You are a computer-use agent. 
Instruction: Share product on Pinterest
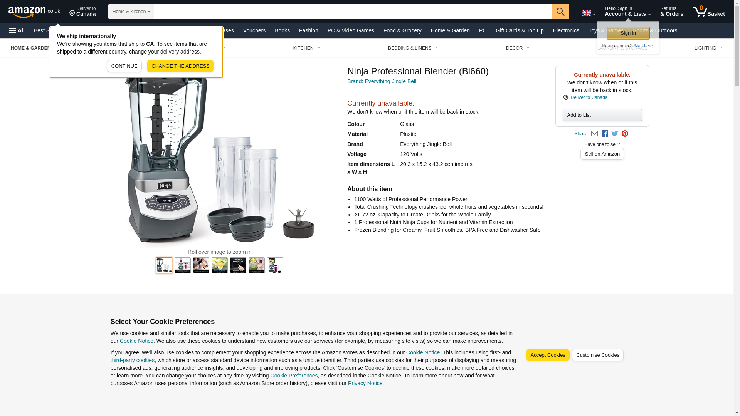[625, 134]
